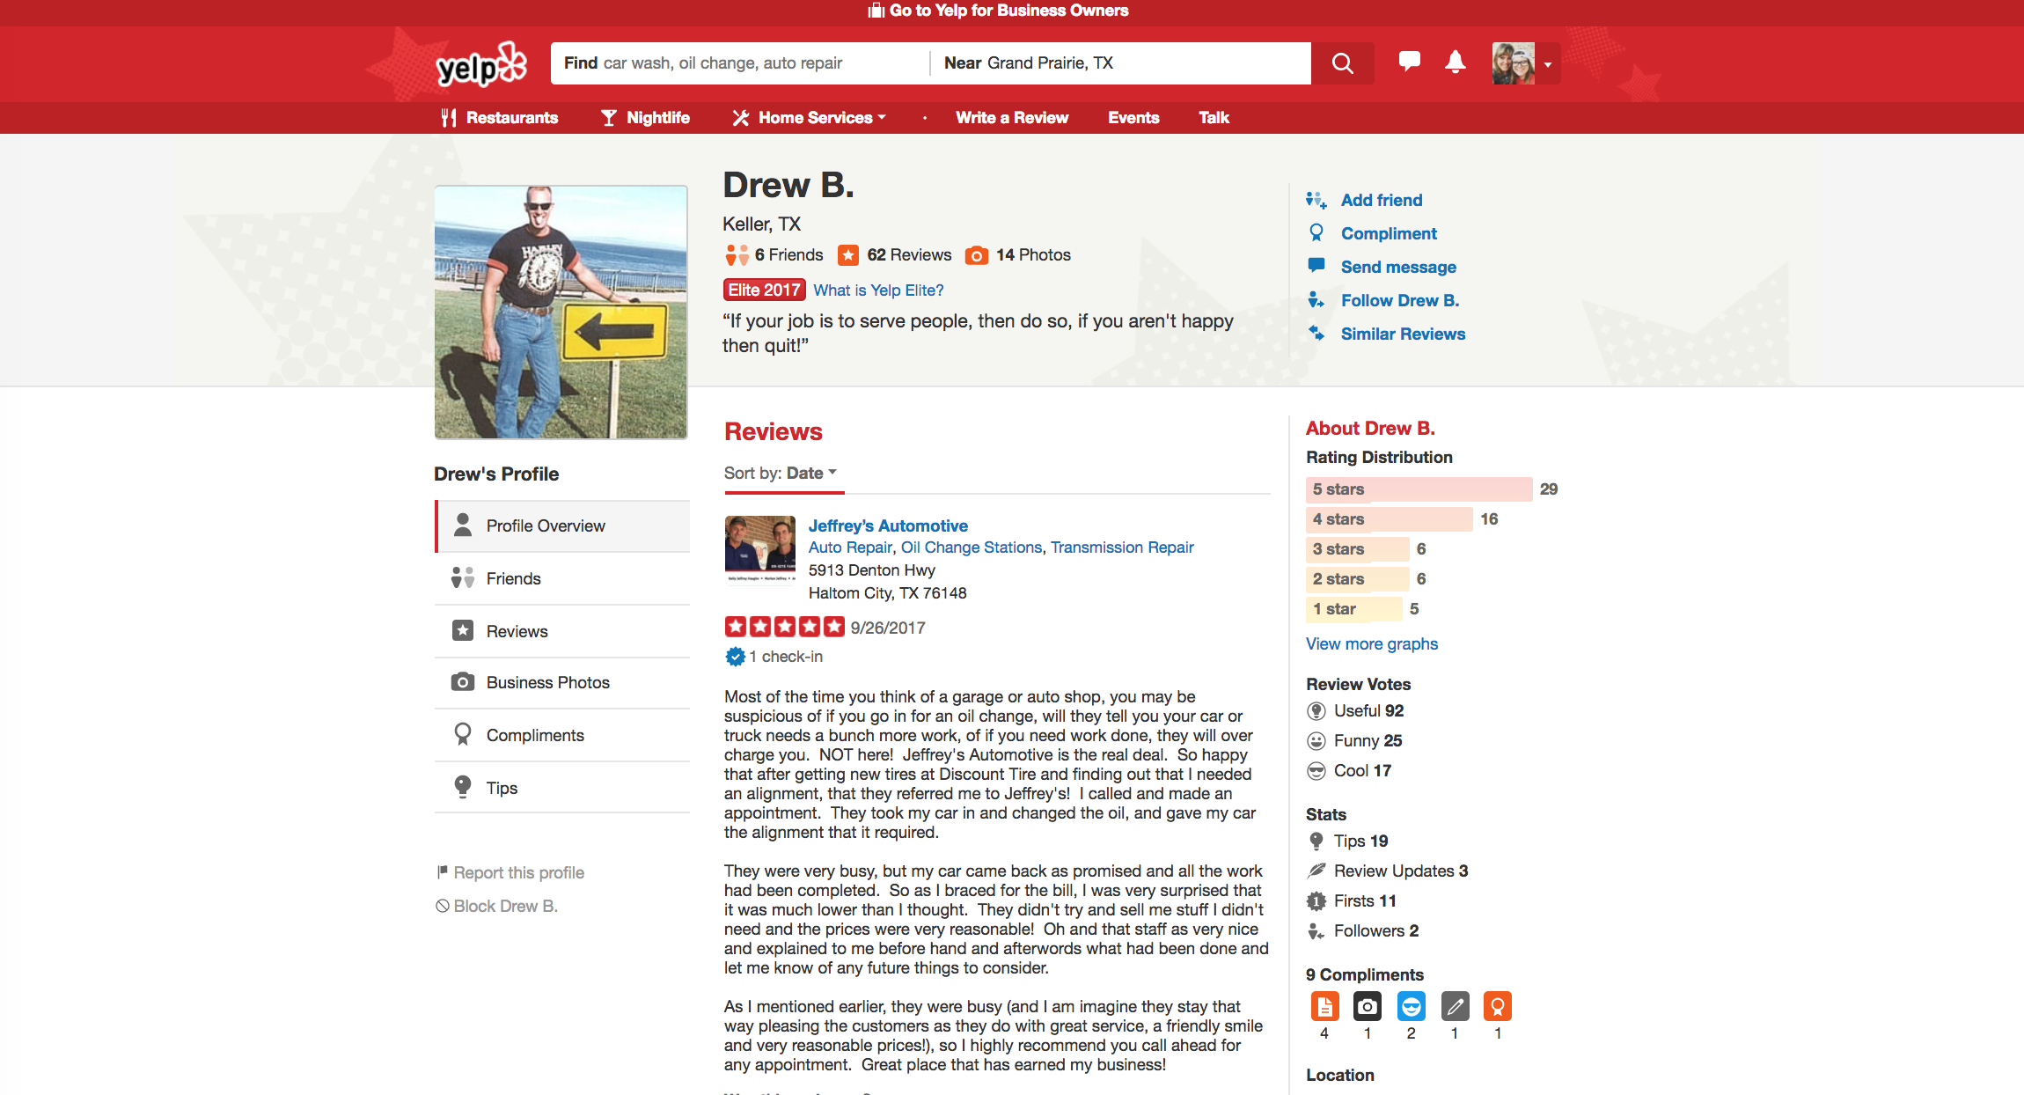Select Compliments in profile sidebar
This screenshot has height=1095, width=2024.
pos(562,735)
